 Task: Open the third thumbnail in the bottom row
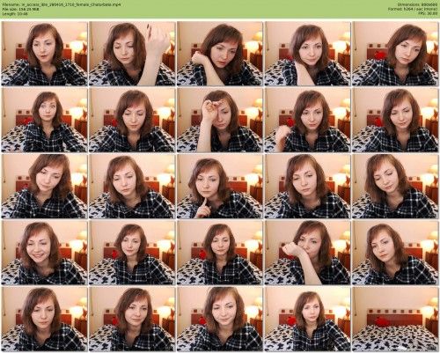pos(220,320)
